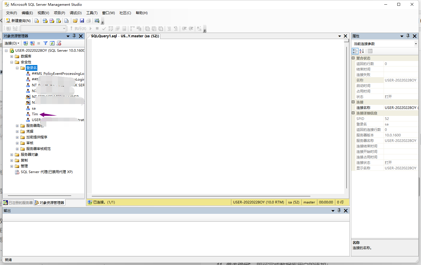Open the 当前连接参数 dropdown in Properties

point(416,44)
